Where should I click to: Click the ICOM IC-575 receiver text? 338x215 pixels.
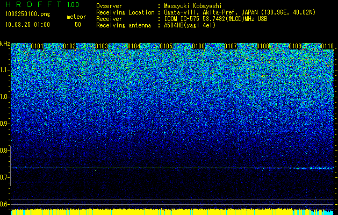pyautogui.click(x=215, y=19)
